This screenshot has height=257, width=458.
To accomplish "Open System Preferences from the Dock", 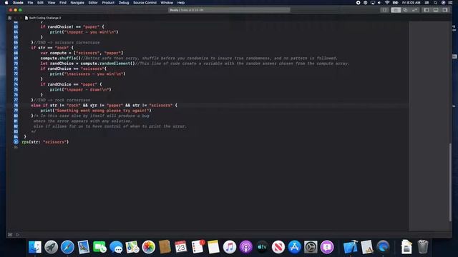I will pyautogui.click(x=311, y=247).
